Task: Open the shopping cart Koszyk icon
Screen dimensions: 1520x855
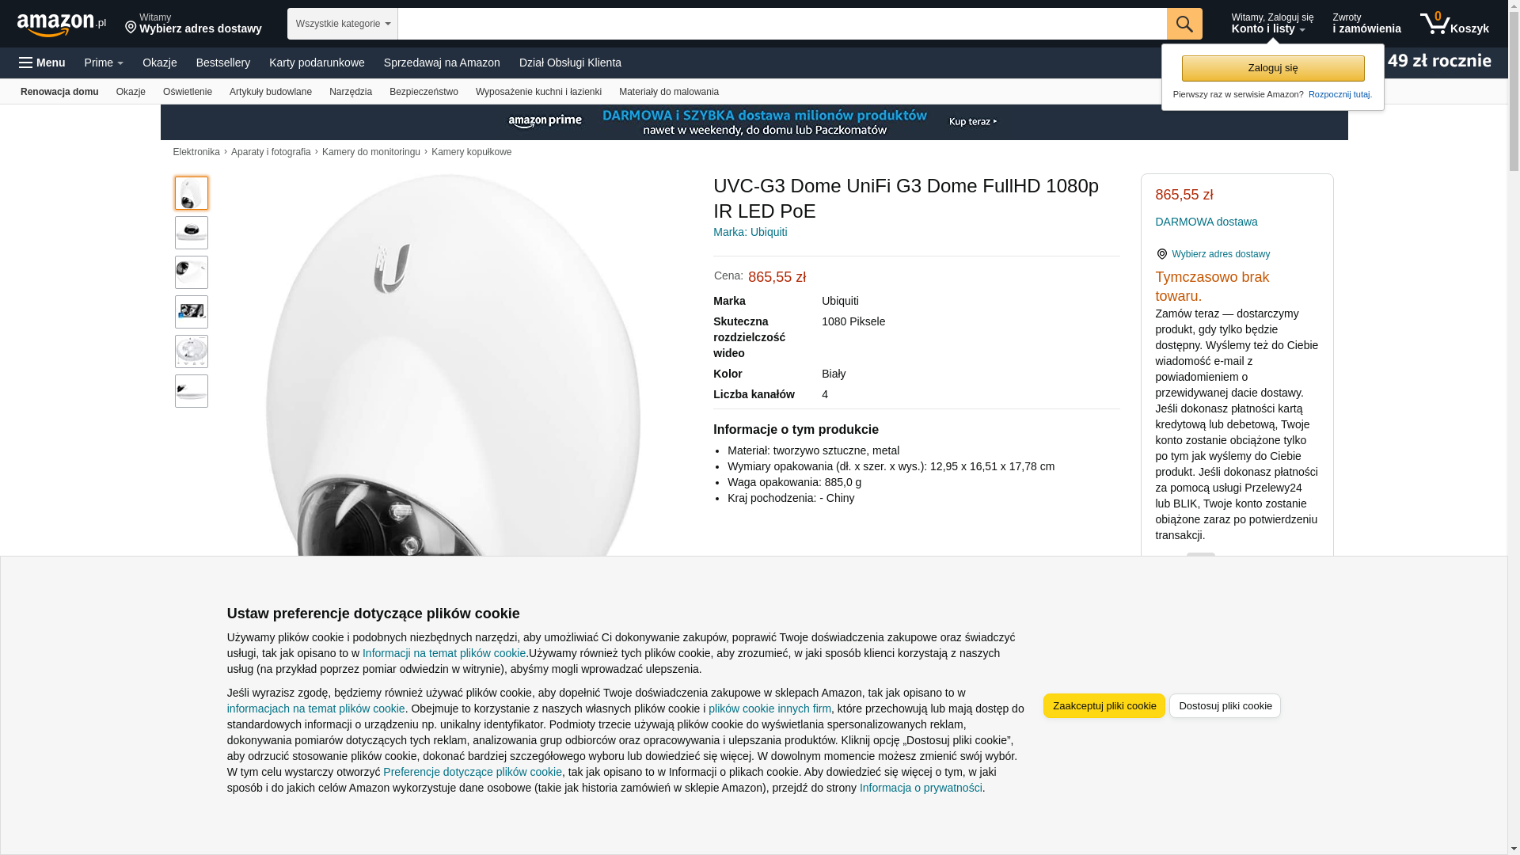Action: coord(1454,24)
